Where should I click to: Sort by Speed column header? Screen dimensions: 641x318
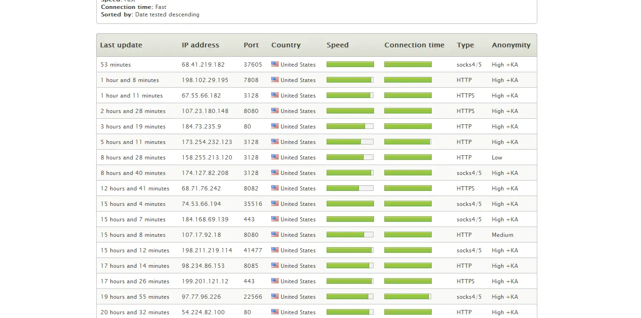tap(337, 45)
